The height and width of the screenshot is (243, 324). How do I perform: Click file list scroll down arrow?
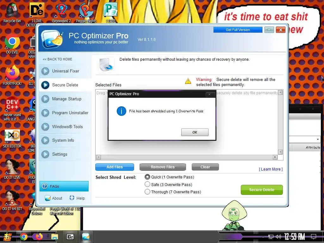pos(280,152)
